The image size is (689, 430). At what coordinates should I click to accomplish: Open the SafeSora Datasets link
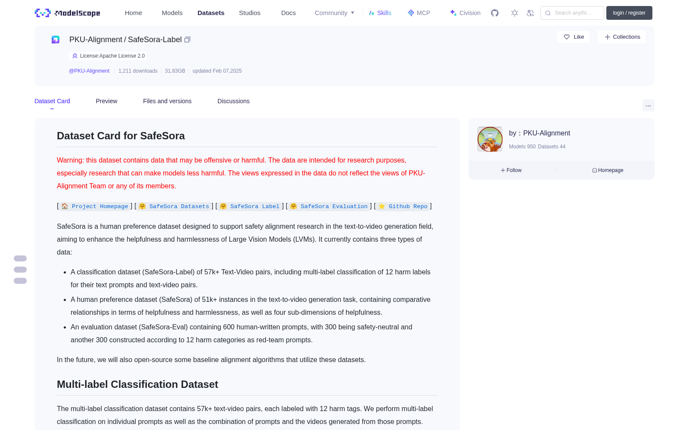(174, 206)
